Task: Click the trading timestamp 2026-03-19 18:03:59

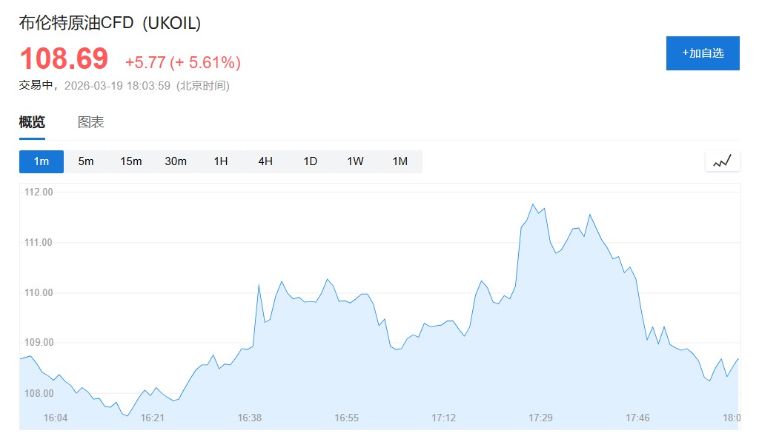Action: click(x=118, y=86)
